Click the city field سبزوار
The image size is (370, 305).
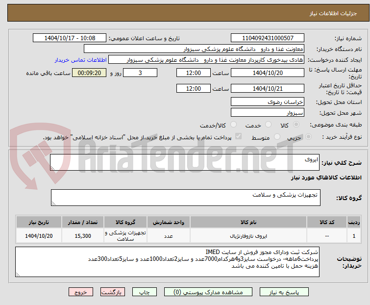coord(268,113)
